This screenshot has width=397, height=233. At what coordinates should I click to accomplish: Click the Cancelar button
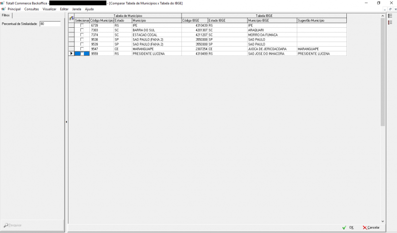pyautogui.click(x=371, y=228)
